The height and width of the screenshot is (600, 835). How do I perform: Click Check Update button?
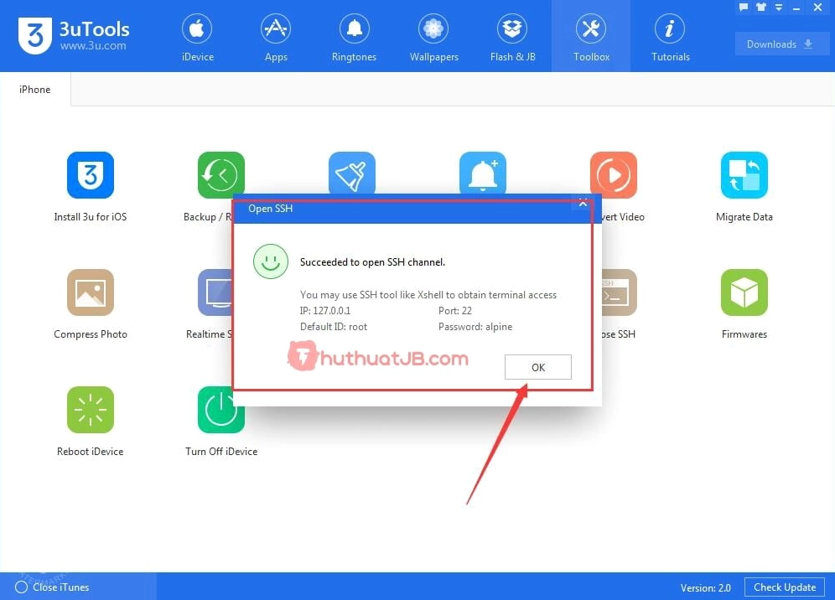click(x=785, y=587)
